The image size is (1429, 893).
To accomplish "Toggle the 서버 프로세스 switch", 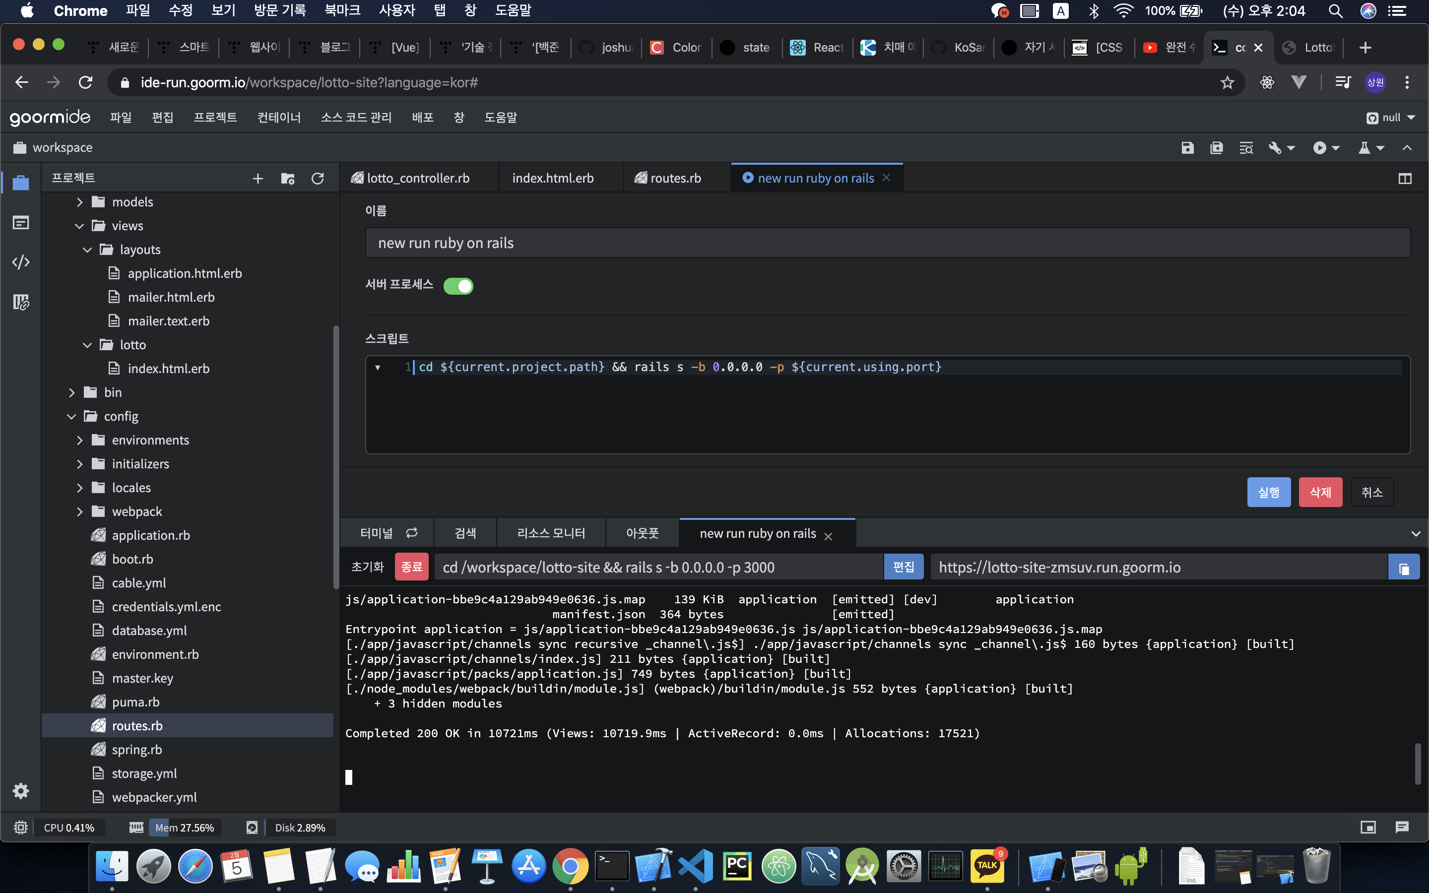I will 458,286.
